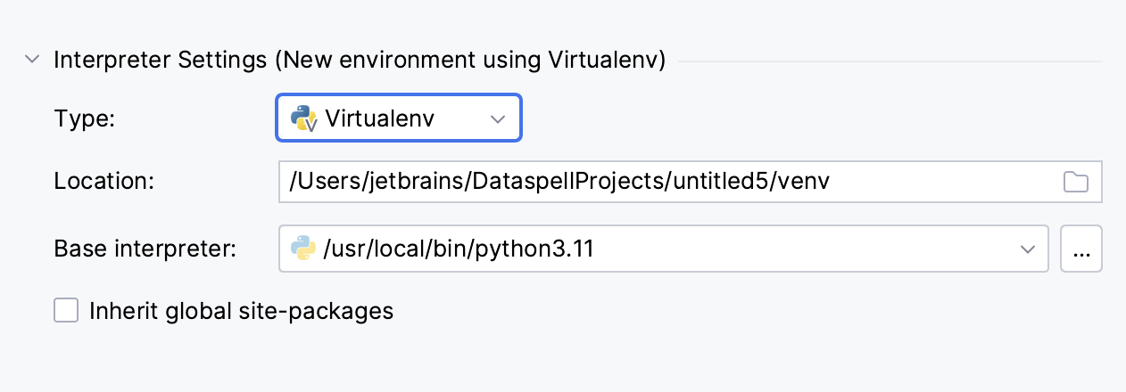This screenshot has width=1126, height=392.
Task: Select the /usr/local/bin/python3.11 interpreter text
Action: pyautogui.click(x=460, y=249)
